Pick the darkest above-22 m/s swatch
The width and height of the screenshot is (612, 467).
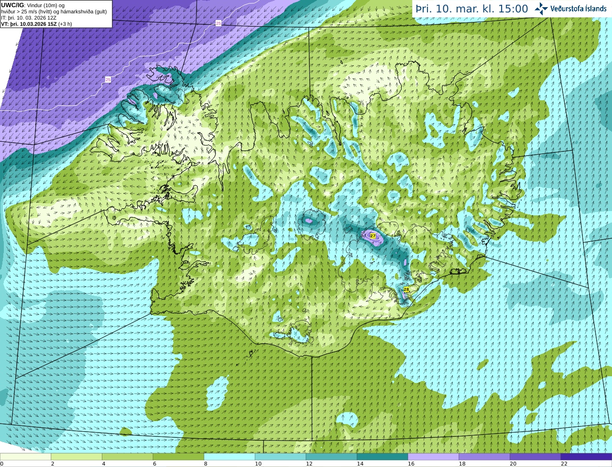[586, 456]
